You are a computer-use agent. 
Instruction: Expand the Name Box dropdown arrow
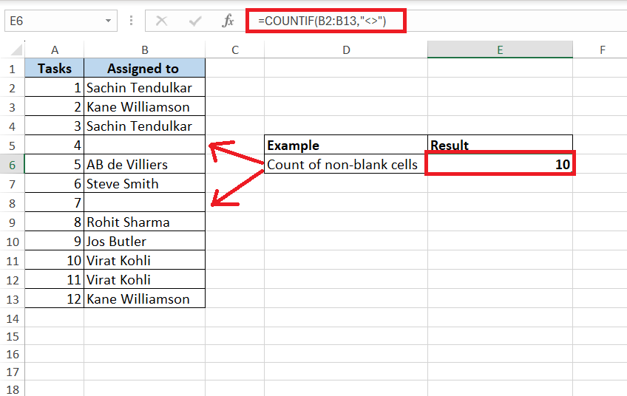(x=108, y=21)
